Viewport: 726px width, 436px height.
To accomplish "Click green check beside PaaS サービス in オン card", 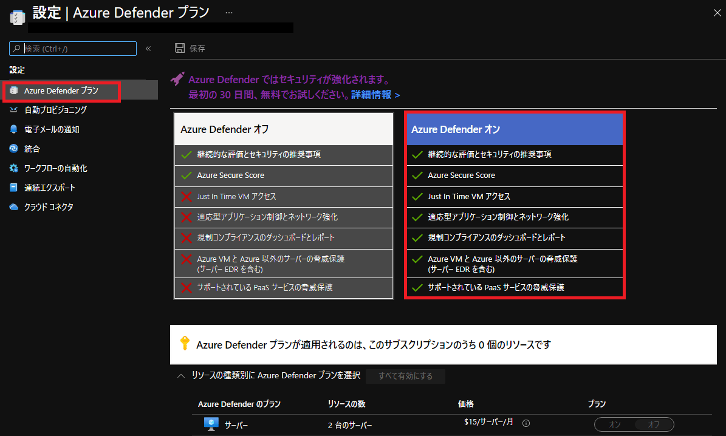I will tap(417, 288).
